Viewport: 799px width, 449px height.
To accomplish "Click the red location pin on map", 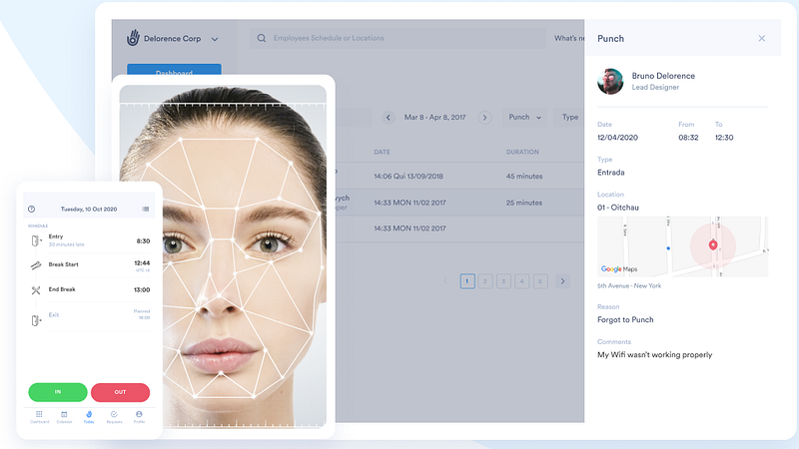I will pos(713,245).
